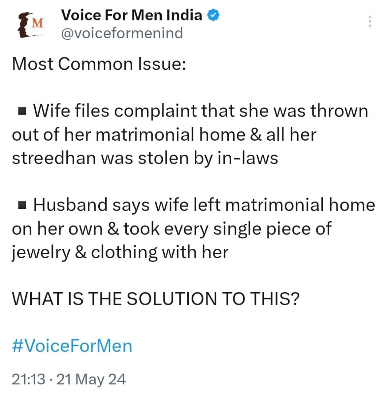The image size is (389, 397).
Task: Click the word in-laws
Action: point(247,158)
